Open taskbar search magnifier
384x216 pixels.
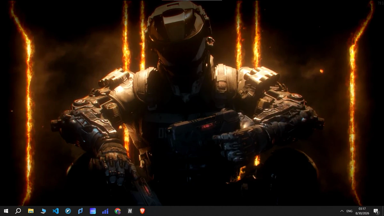click(x=18, y=211)
